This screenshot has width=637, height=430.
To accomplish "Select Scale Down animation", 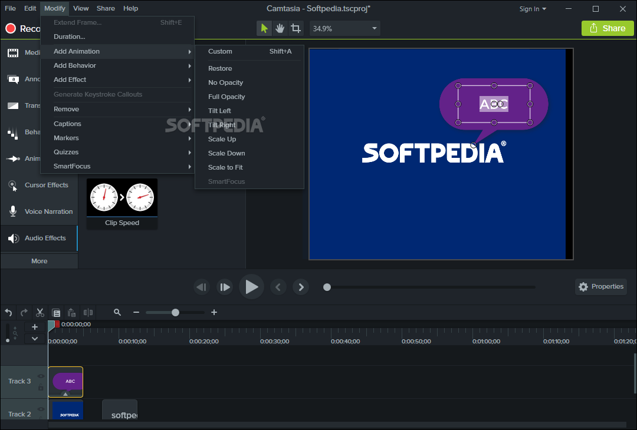I will 249,153.
